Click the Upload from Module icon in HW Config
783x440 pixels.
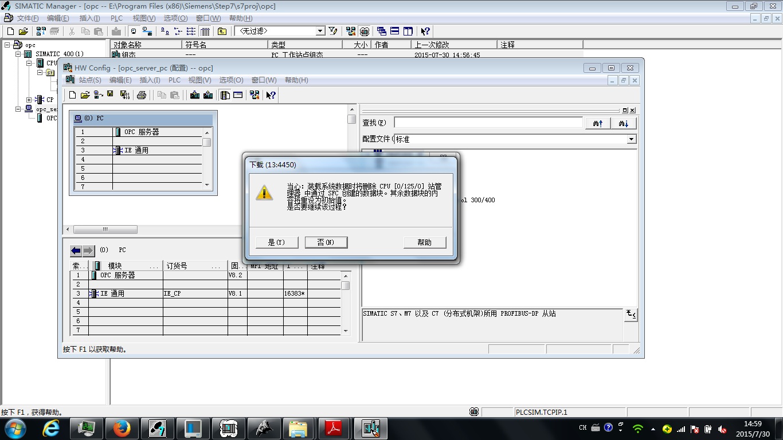[208, 95]
